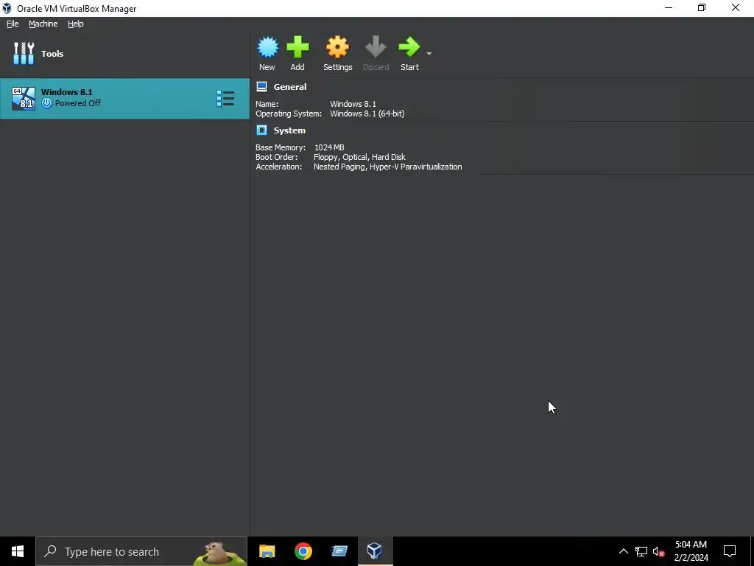Click Floppy, Optical, Hard Disk boot order

pyautogui.click(x=359, y=157)
